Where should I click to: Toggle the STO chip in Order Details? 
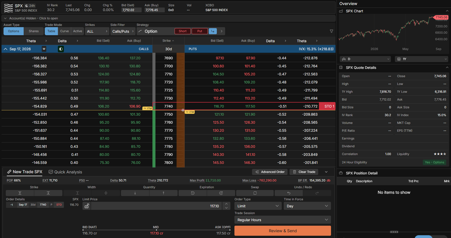pos(59,205)
